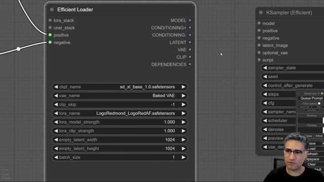Open the sampler_name dropdown on KSampler
This screenshot has width=324, height=182.
[278, 112]
